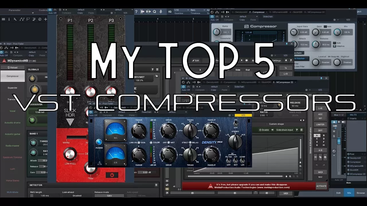Click the link icon in mixer channel

click(x=343, y=122)
